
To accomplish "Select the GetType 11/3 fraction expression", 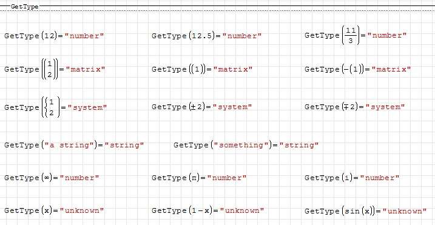I will pyautogui.click(x=356, y=35).
